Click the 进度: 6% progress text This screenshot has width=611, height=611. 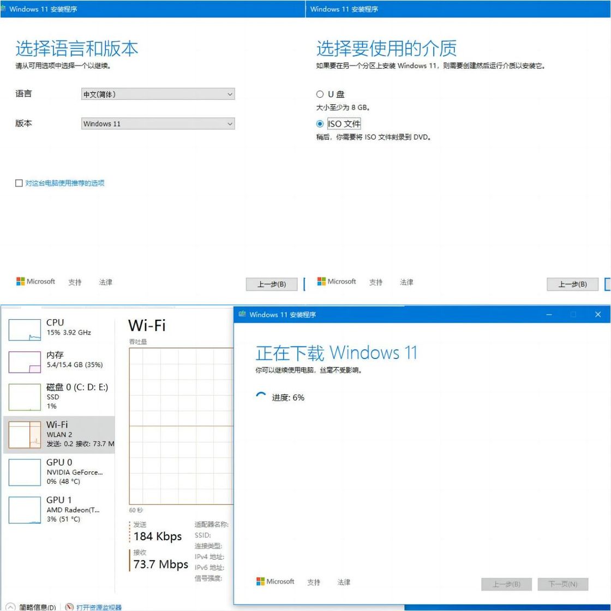click(288, 398)
